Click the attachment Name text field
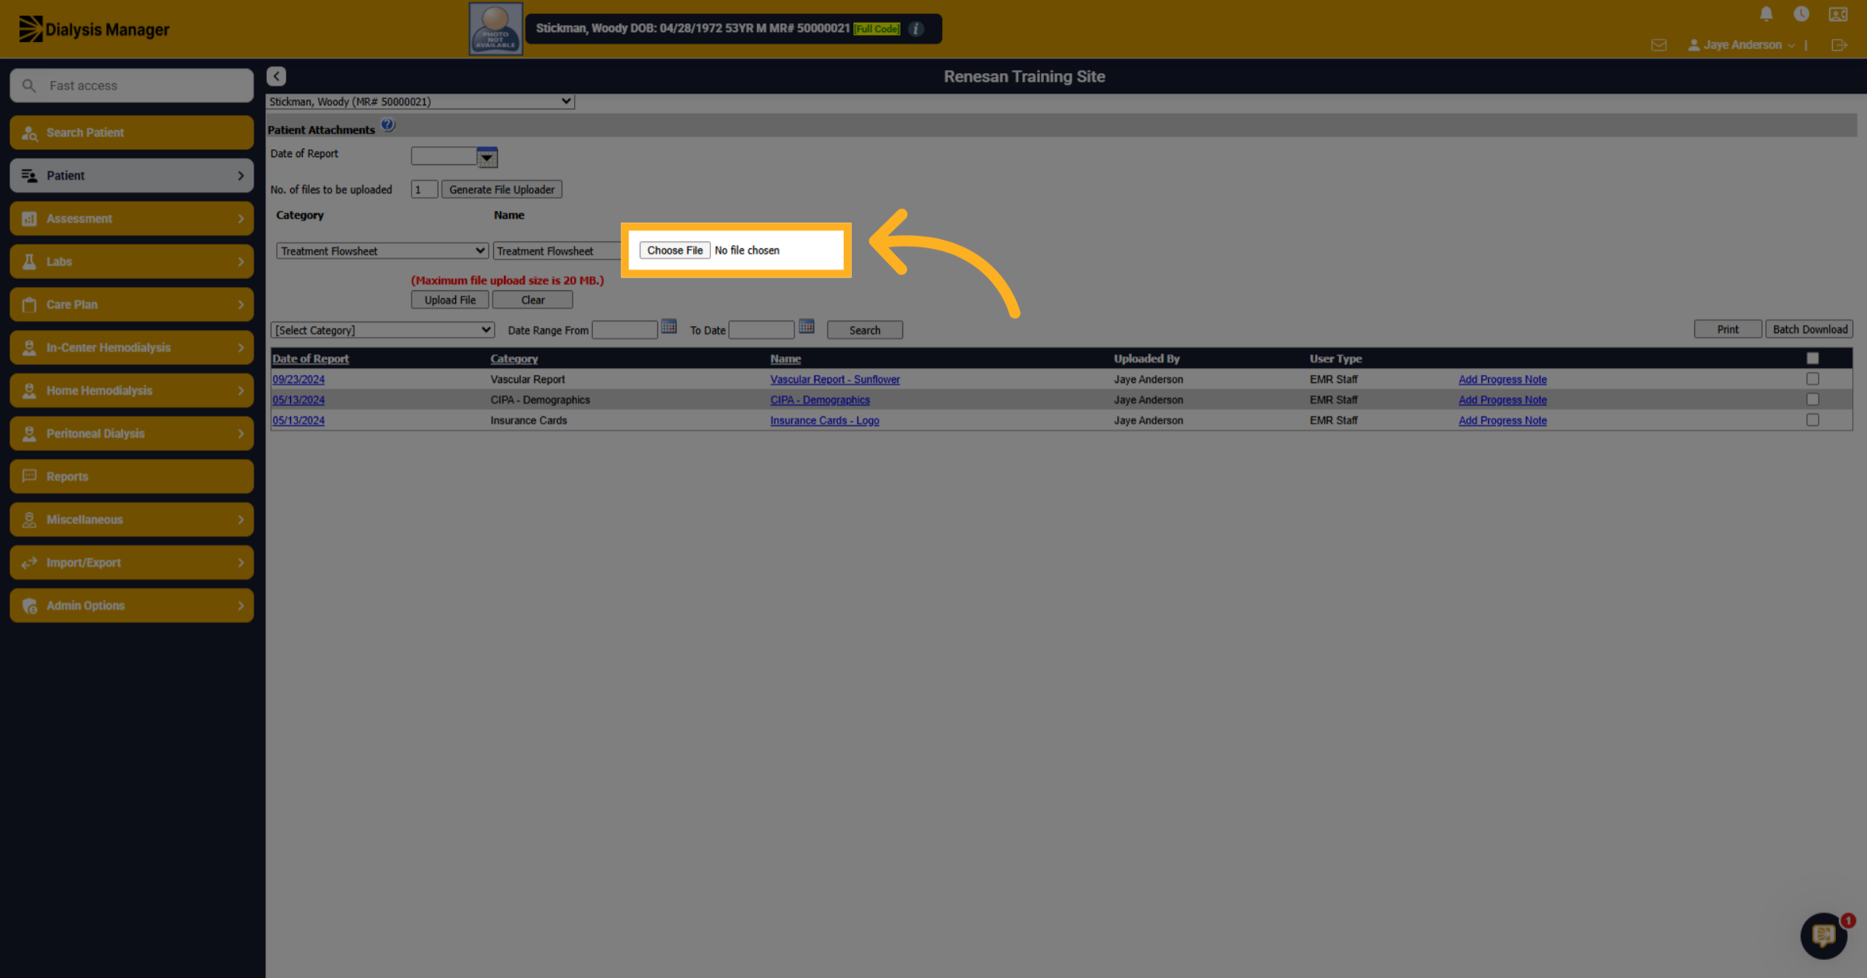 557,251
